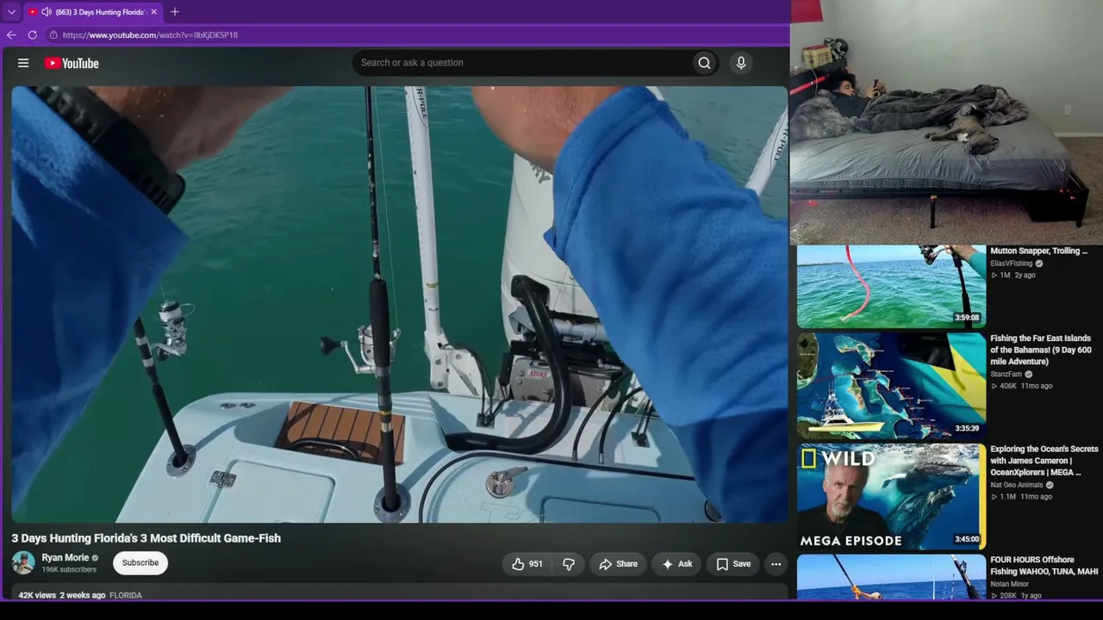Share this video
1103x620 pixels.
(618, 564)
